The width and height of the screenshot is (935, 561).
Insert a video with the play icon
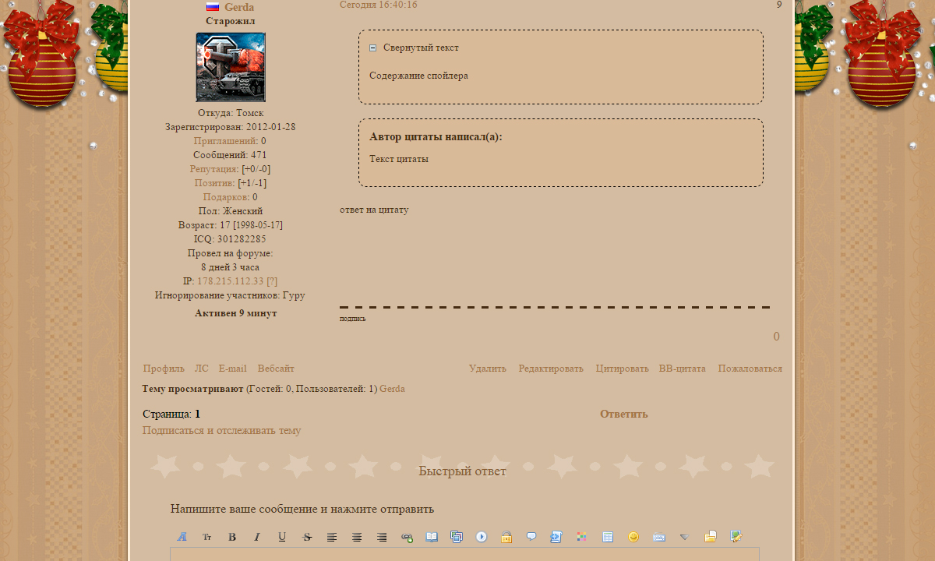[482, 537]
